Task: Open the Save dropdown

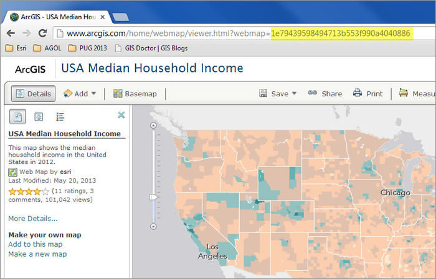Action: coord(278,94)
